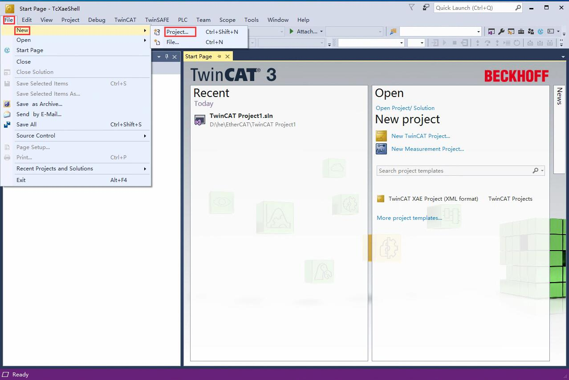
Task: Click More project templates... link
Action: click(409, 218)
